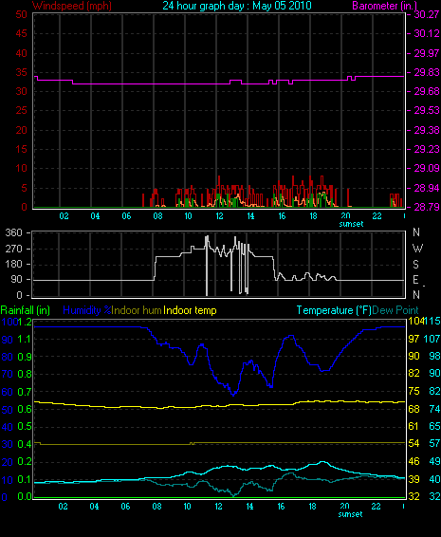Click the S compass label beside direction graph
The height and width of the screenshot is (537, 441).
point(416,265)
